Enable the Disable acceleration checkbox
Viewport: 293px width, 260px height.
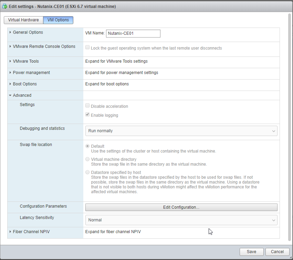tap(87, 106)
